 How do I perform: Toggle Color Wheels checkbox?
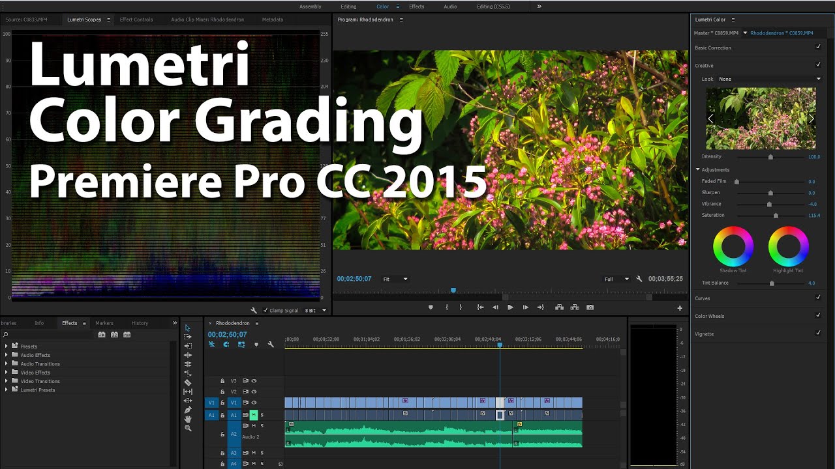coord(818,315)
